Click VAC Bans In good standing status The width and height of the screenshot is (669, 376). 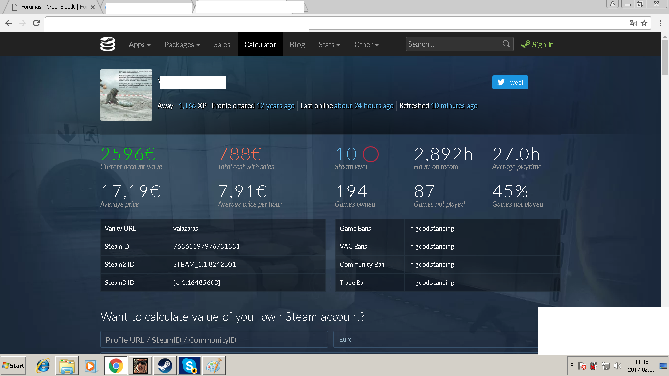click(x=431, y=246)
